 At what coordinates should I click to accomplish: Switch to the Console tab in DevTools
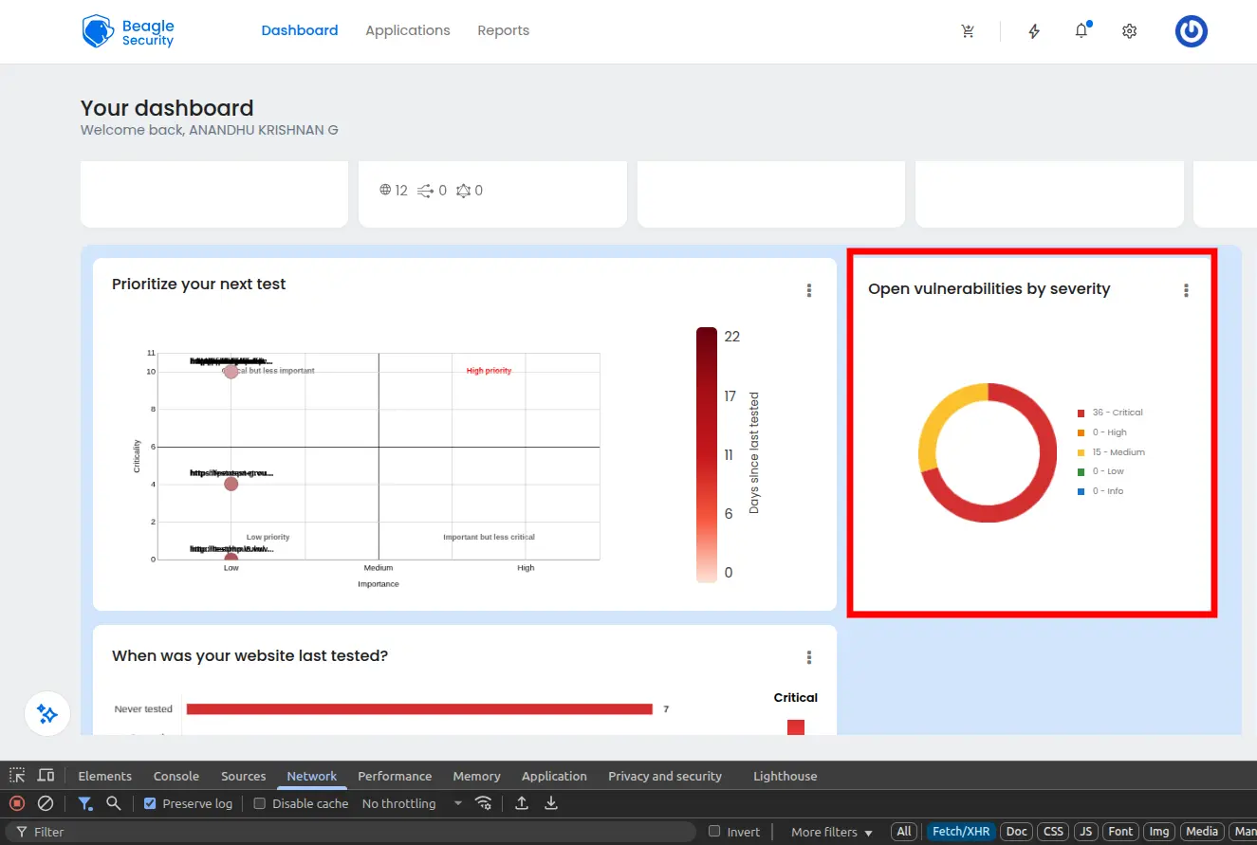(176, 776)
